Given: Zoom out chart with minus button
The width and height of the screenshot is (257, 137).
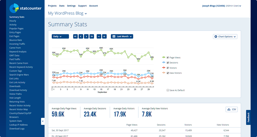Looking at the screenshot, I should [x=99, y=36].
